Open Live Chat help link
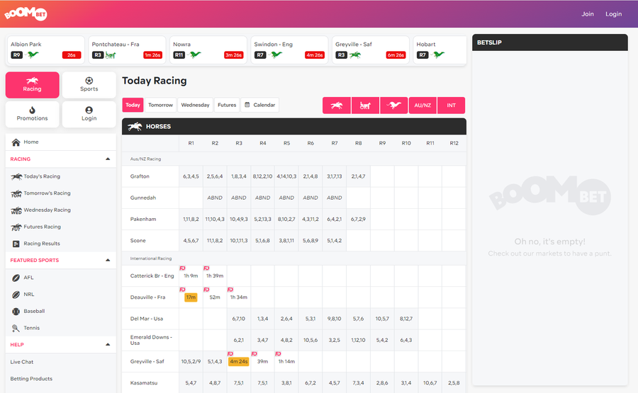Viewport: 638px width, 393px height. point(21,362)
